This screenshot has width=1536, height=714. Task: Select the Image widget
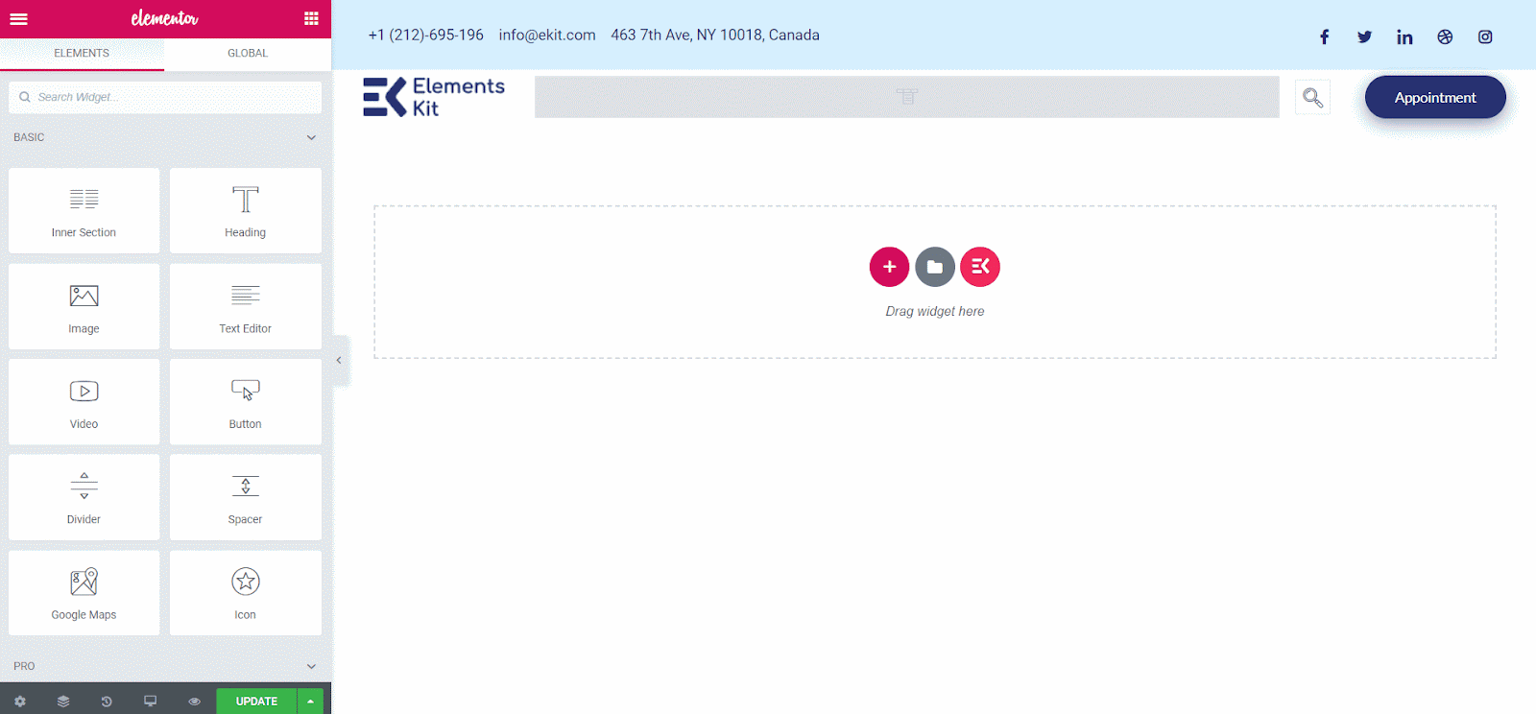coord(84,307)
